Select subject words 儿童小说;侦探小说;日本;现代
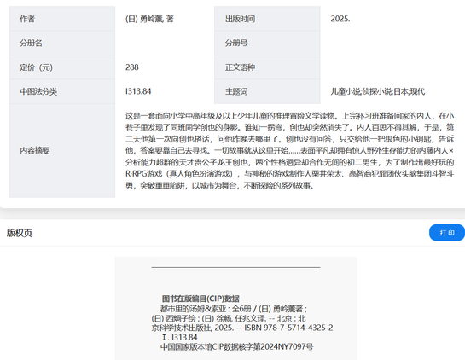 [378, 91]
